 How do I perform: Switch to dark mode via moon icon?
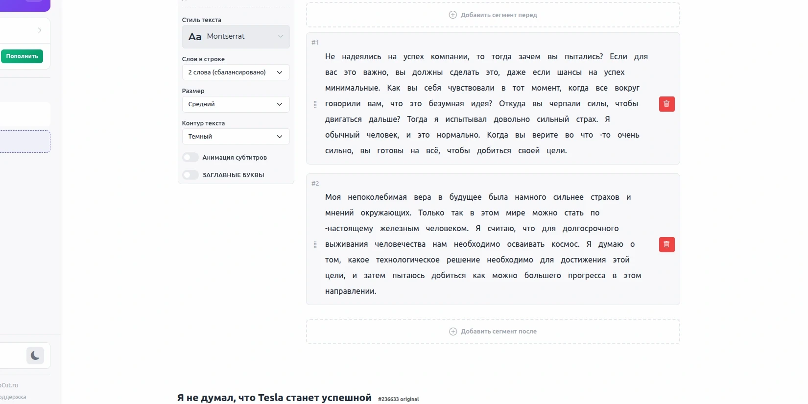pyautogui.click(x=35, y=356)
